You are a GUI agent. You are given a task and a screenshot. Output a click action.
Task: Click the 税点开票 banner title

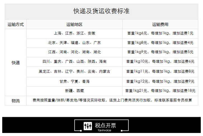[x=106, y=125]
